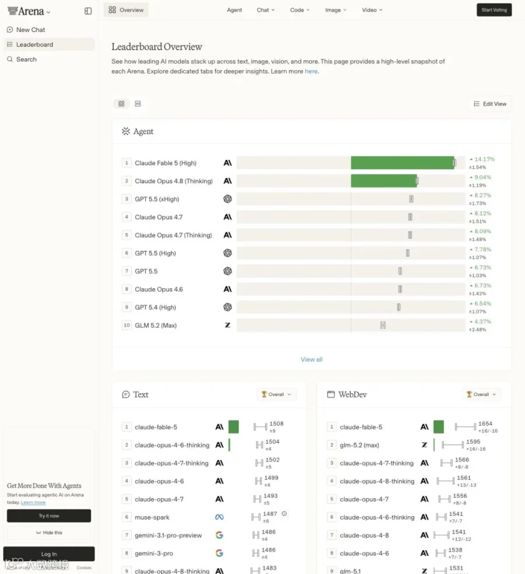Open the Agent tab
The height and width of the screenshot is (574, 525).
235,10
